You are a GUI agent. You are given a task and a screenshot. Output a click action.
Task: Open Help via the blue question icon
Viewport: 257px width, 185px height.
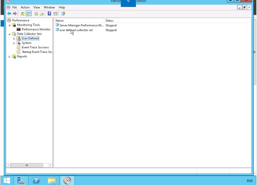coord(50,14)
